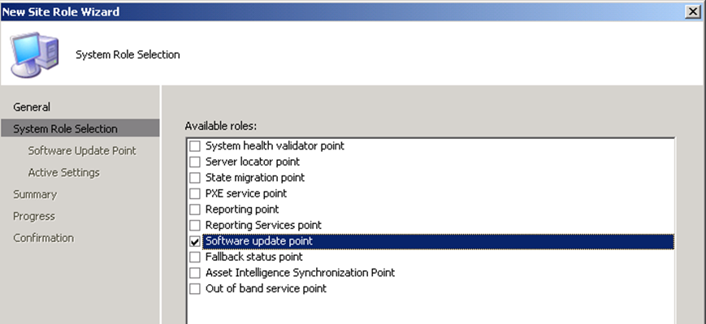Select the Progress step in sidebar
Viewport: 706px width, 324px height.
(x=34, y=216)
